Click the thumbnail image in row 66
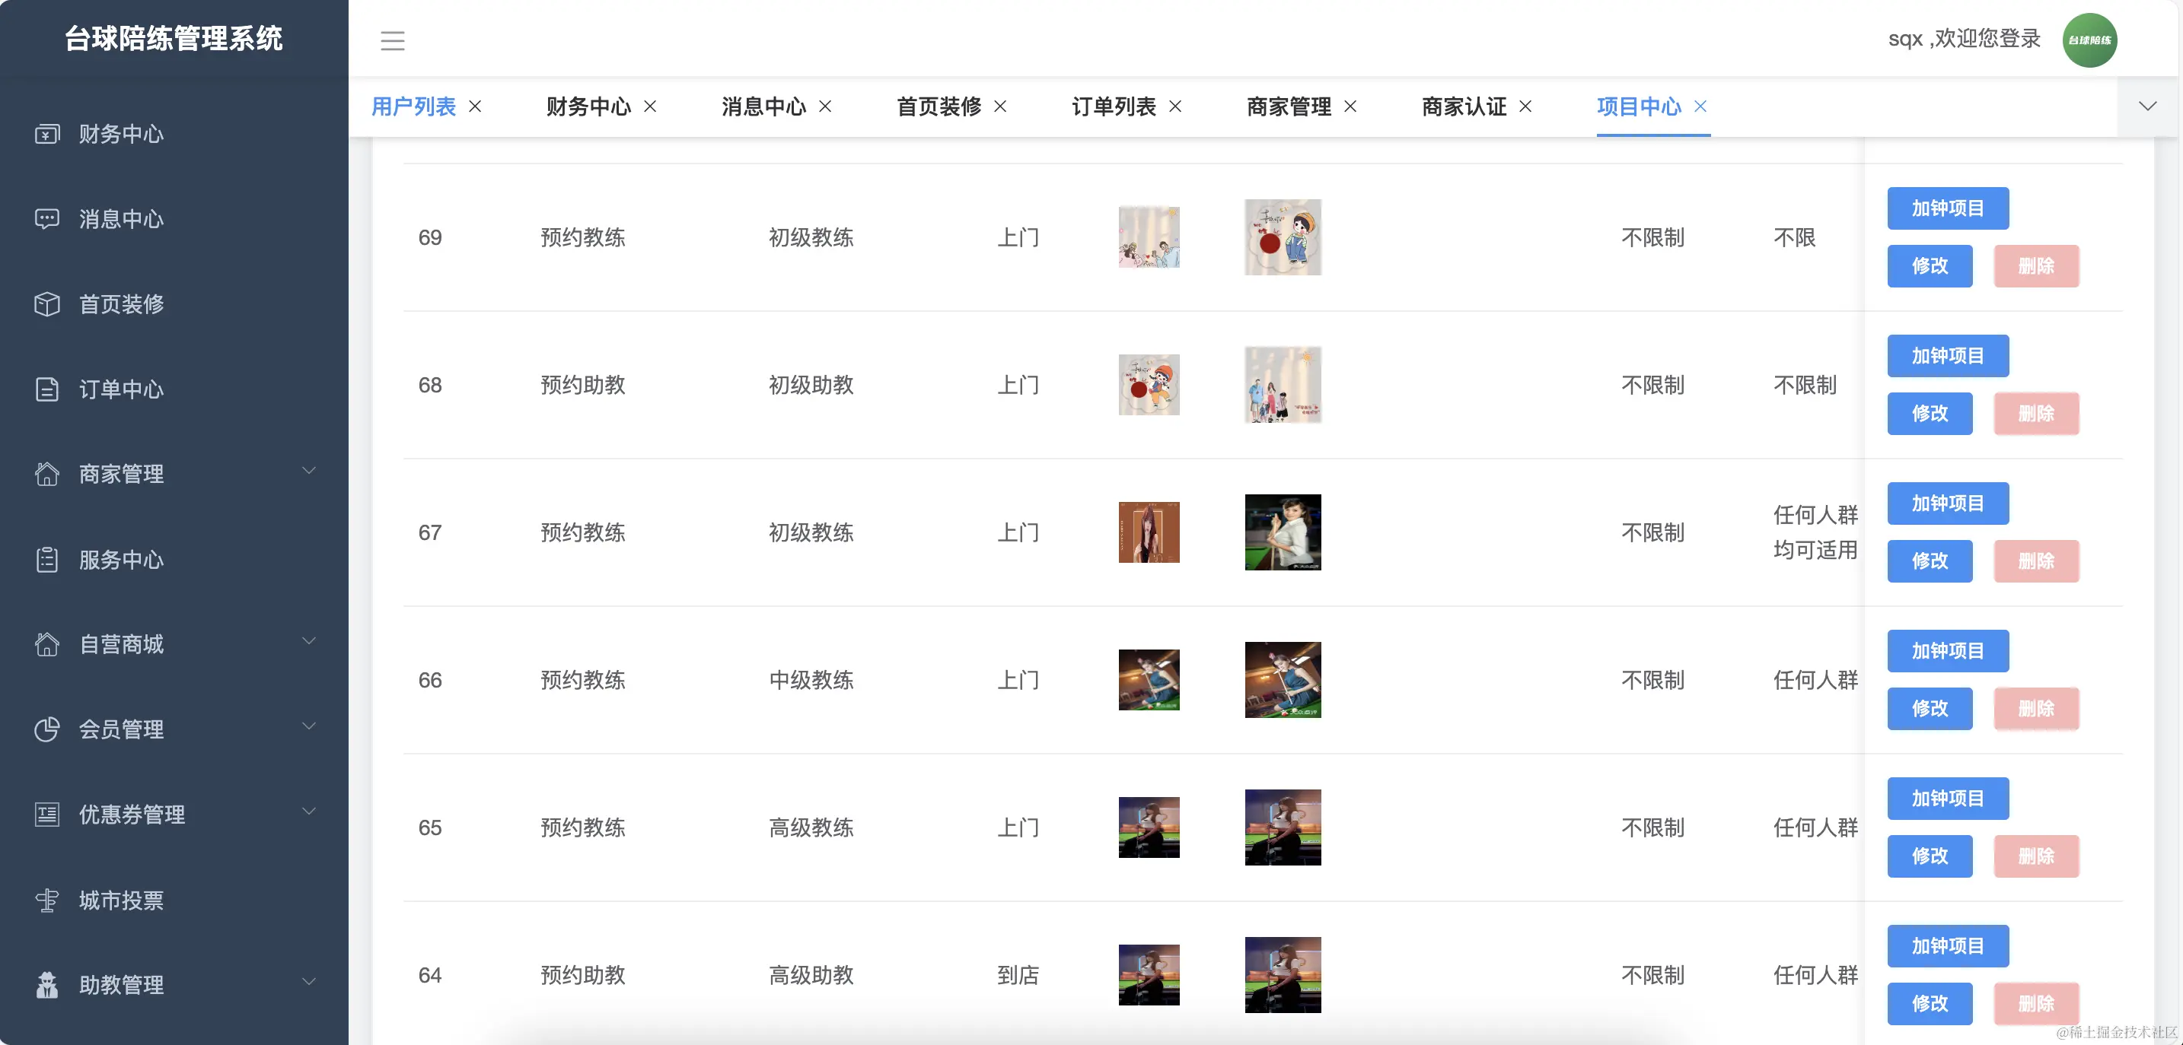2183x1045 pixels. click(x=1149, y=680)
